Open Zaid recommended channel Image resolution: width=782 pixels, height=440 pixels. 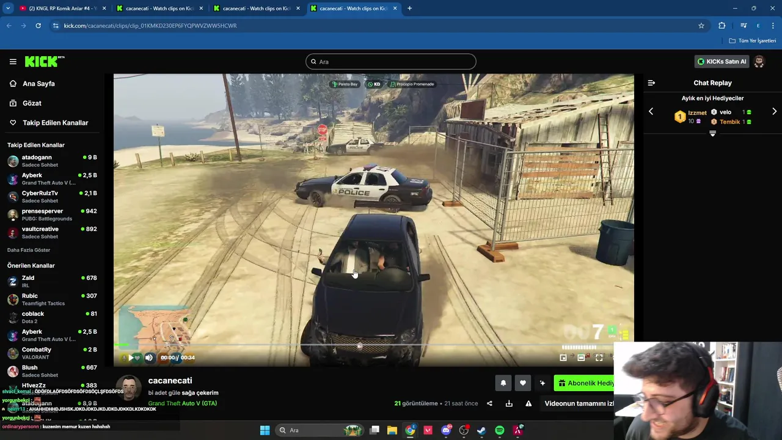(52, 282)
